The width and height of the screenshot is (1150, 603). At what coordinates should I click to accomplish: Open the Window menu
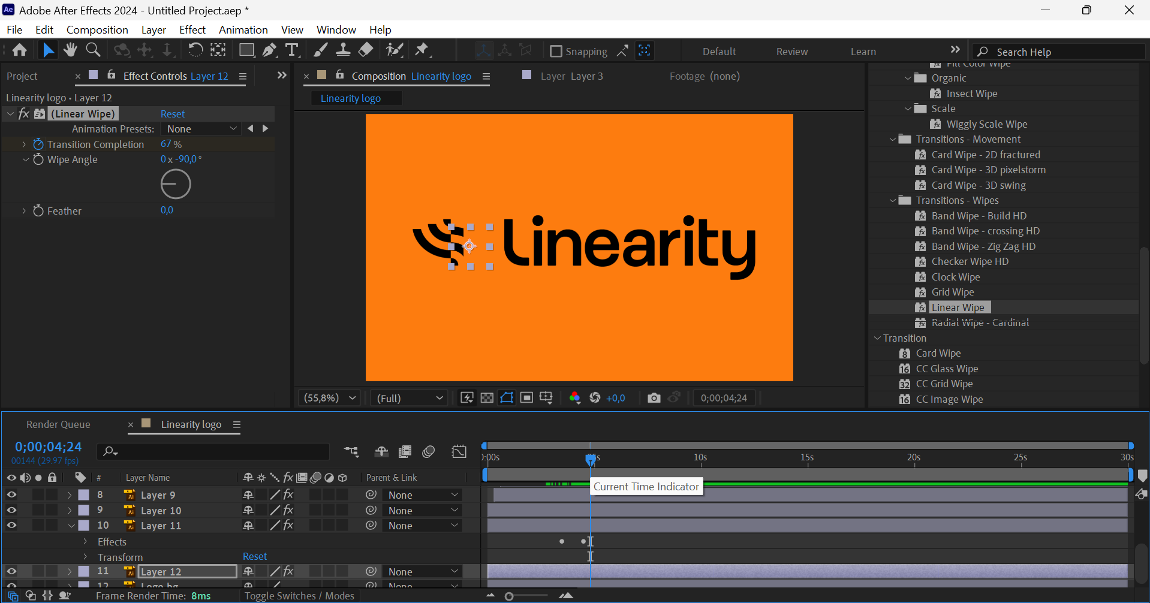click(x=336, y=30)
